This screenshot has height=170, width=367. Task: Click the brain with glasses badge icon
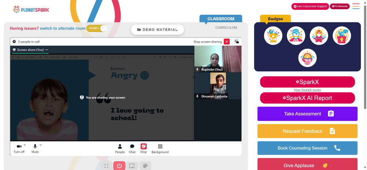307,58
